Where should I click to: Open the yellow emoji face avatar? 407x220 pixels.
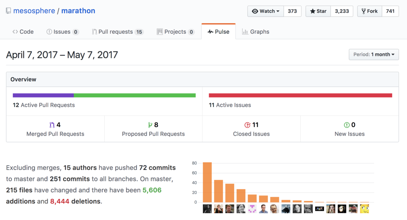(364, 208)
